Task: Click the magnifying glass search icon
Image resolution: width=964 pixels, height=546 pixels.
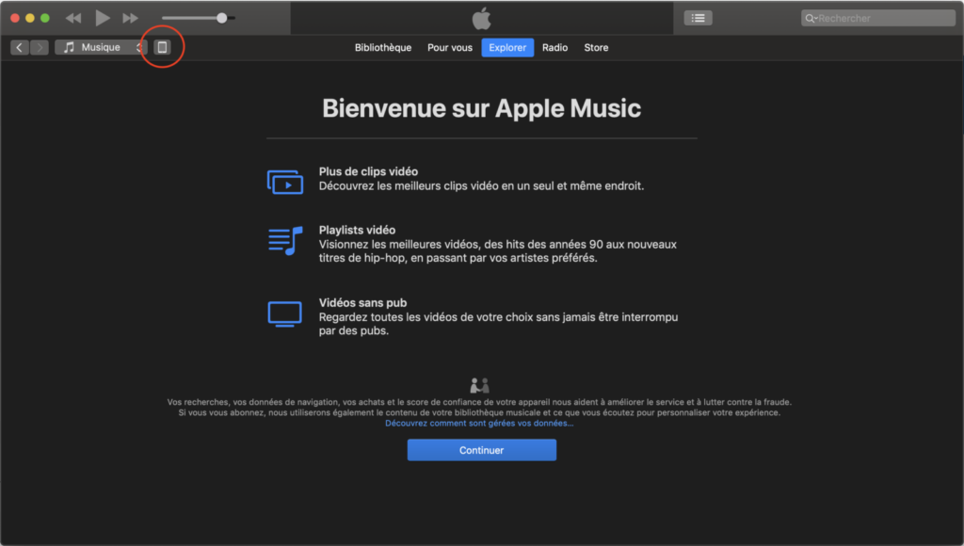Action: (x=810, y=18)
